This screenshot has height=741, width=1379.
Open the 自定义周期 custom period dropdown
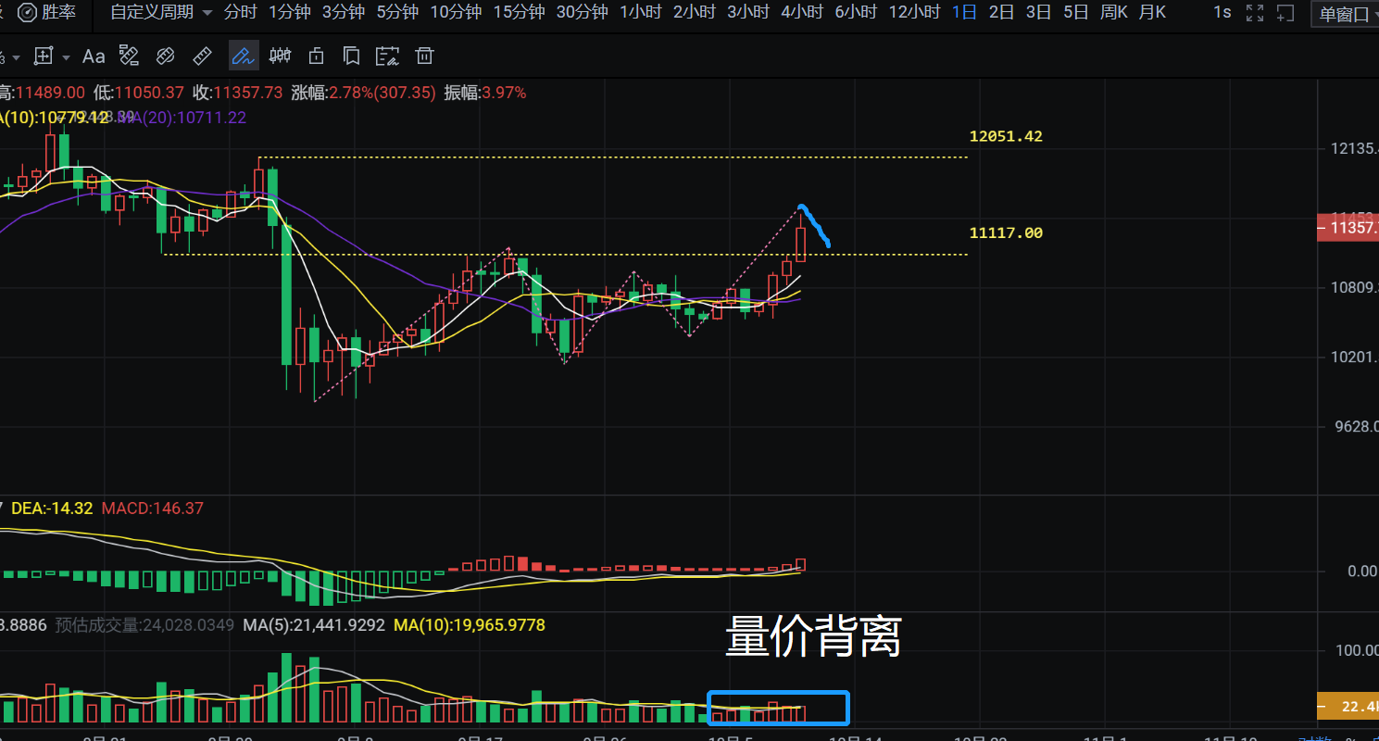tap(160, 12)
